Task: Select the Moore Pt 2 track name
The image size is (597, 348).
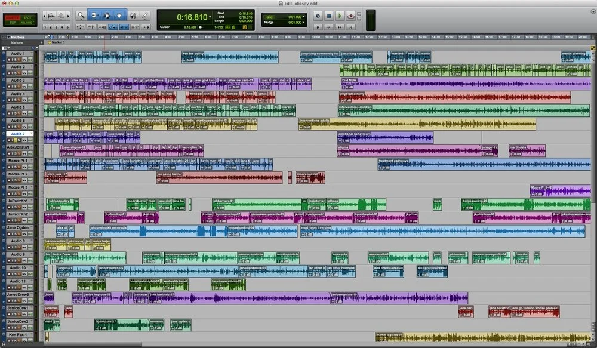Action: point(18,174)
